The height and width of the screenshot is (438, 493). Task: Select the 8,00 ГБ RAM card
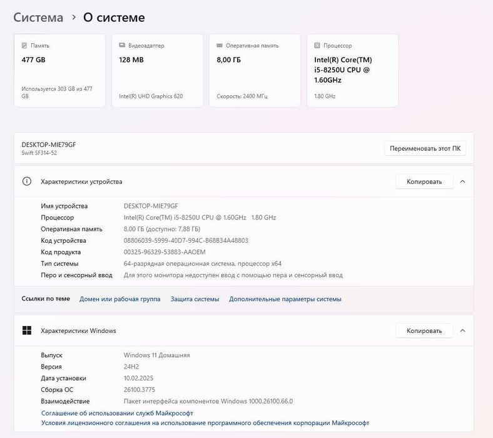[x=255, y=70]
